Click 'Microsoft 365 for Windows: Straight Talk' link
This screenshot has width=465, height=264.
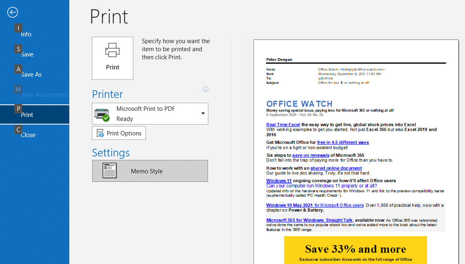click(x=309, y=220)
